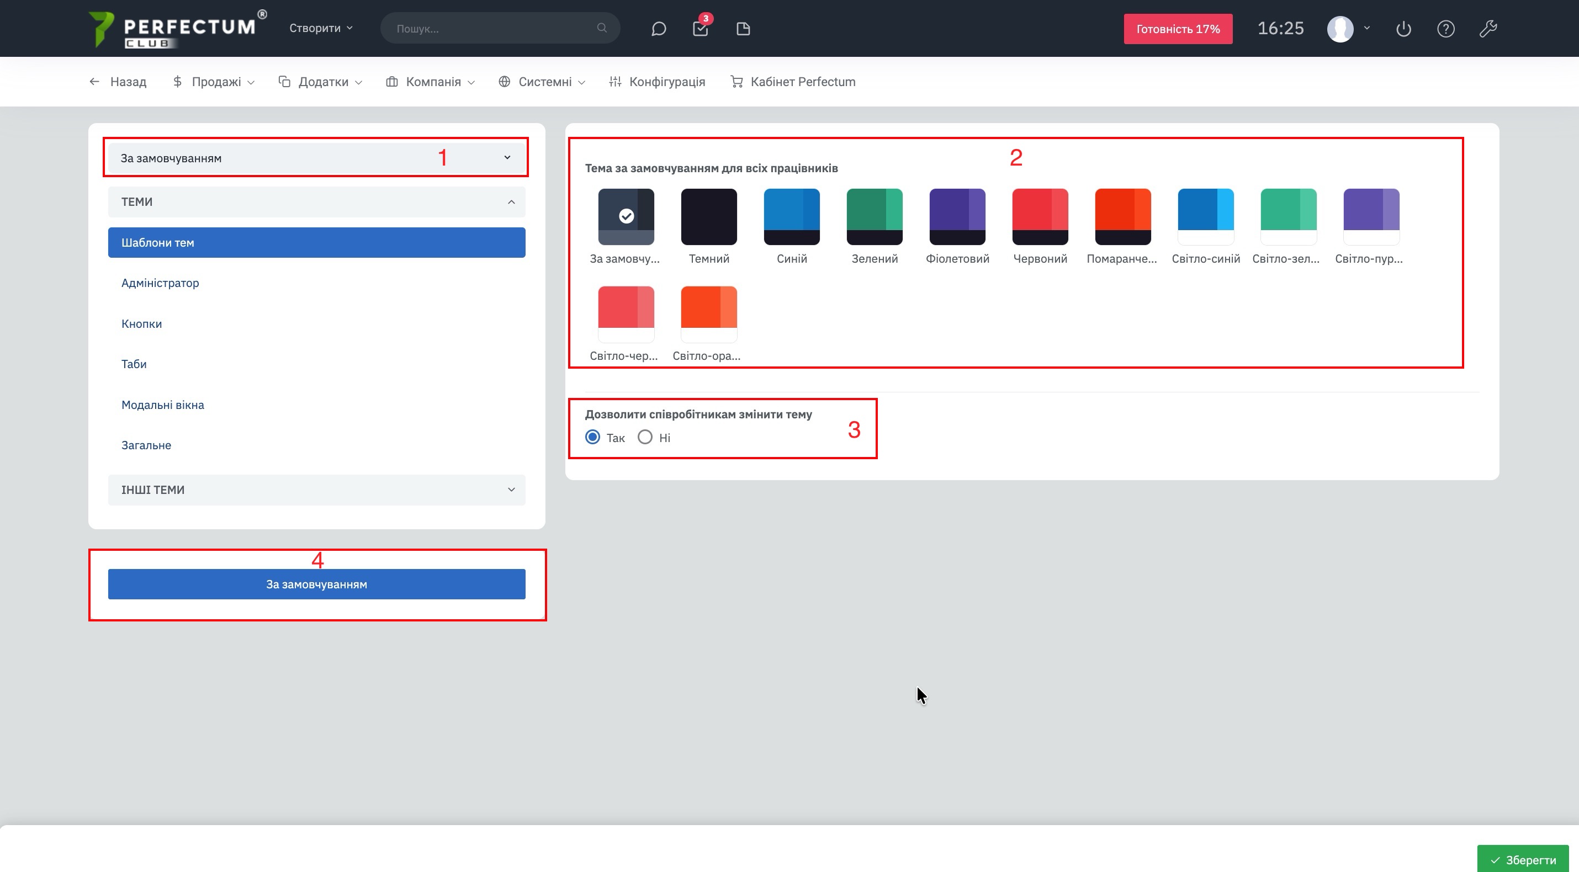This screenshot has height=872, width=1579.
Task: Click the power logout icon
Action: [x=1403, y=29]
